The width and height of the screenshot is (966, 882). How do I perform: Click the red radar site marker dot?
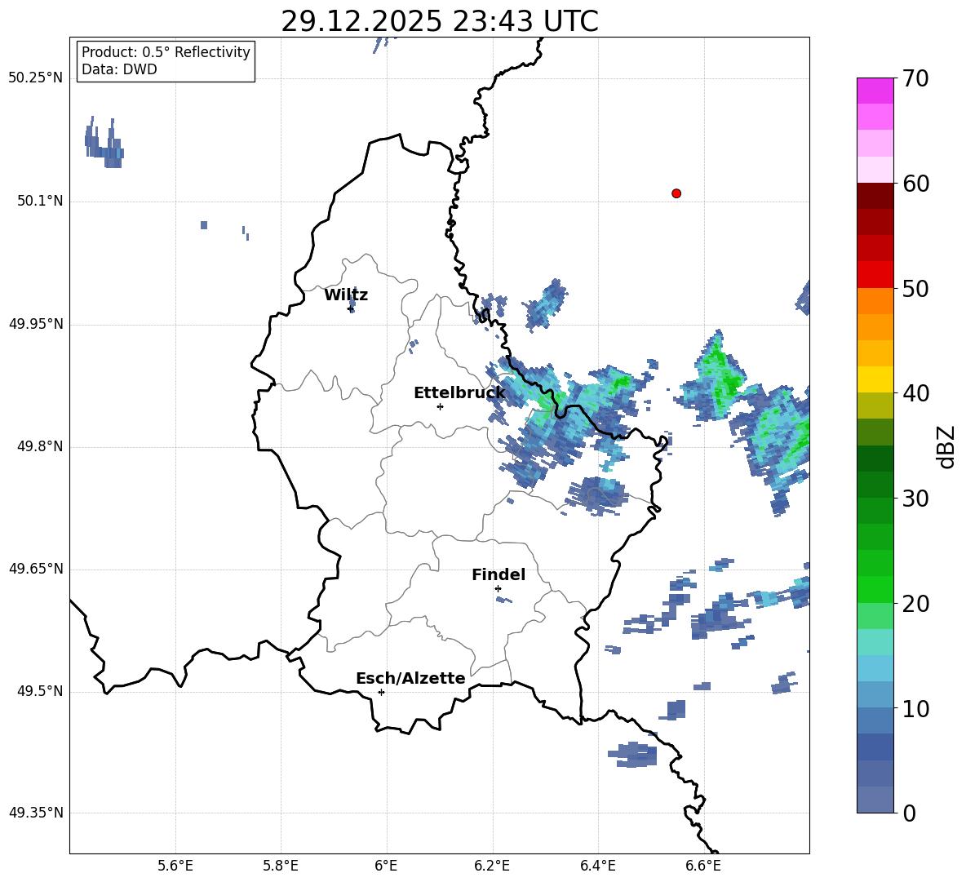pos(676,193)
